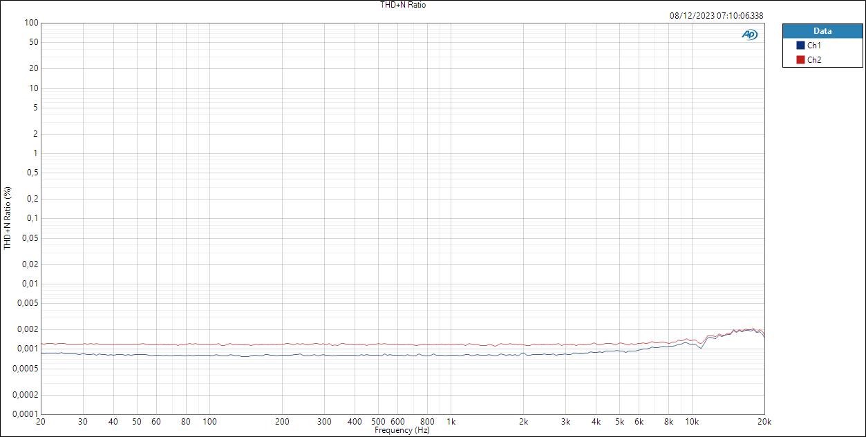Screen dimensions: 866x437
Task: Click the Data legend header
Action: click(x=822, y=30)
